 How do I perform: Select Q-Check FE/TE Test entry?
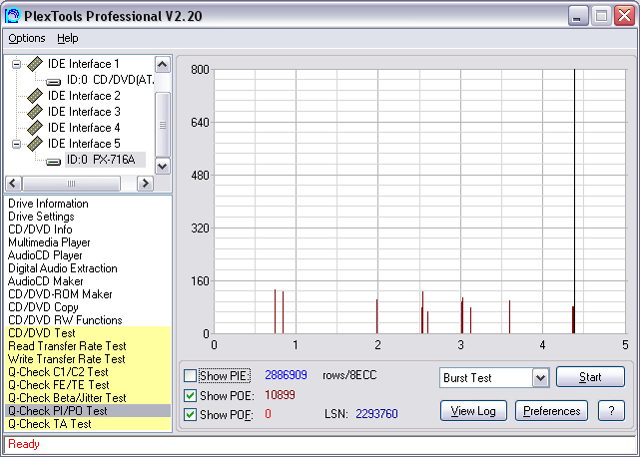[x=88, y=385]
